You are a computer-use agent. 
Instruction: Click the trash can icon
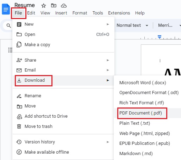click(x=19, y=127)
